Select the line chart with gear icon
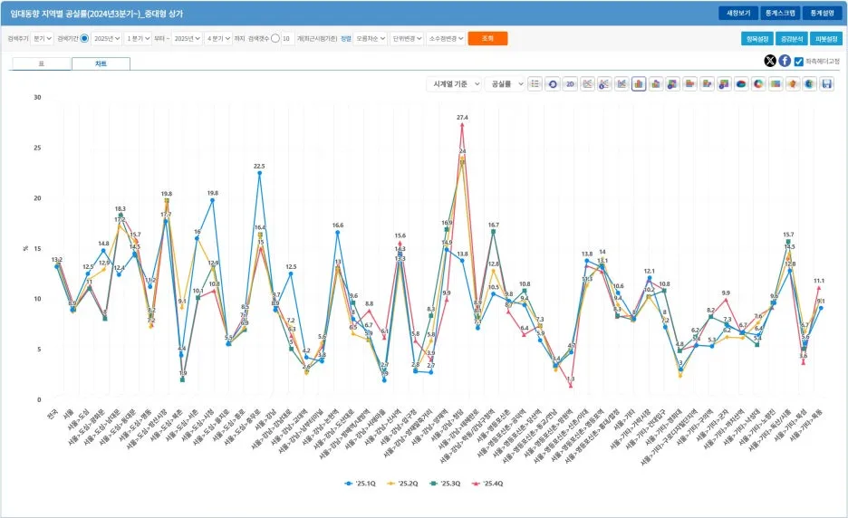Viewport: 848px width, 518px height. 604,84
